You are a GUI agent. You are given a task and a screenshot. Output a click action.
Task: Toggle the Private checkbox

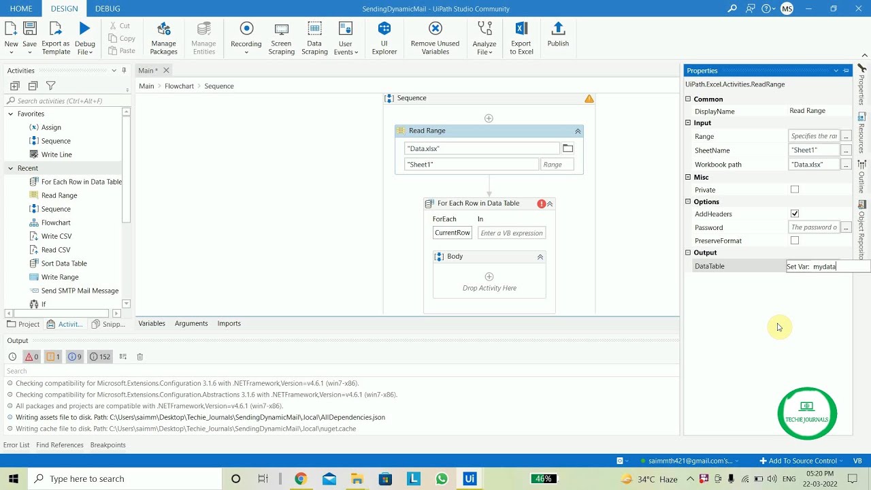(795, 190)
